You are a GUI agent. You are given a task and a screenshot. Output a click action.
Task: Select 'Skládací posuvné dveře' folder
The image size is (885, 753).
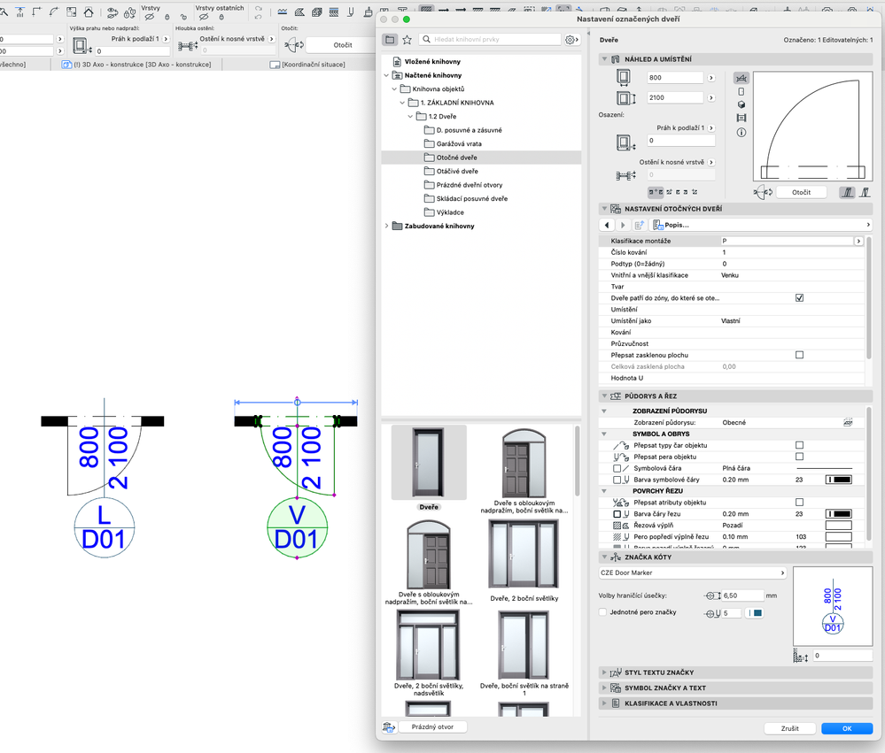[471, 198]
